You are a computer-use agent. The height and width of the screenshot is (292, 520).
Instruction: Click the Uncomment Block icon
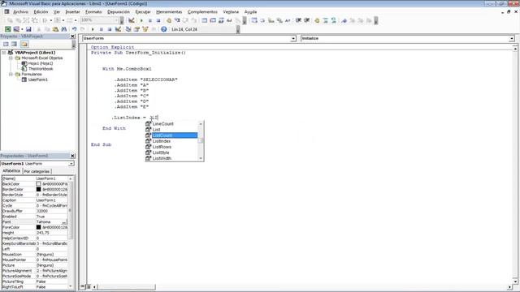coord(334,20)
